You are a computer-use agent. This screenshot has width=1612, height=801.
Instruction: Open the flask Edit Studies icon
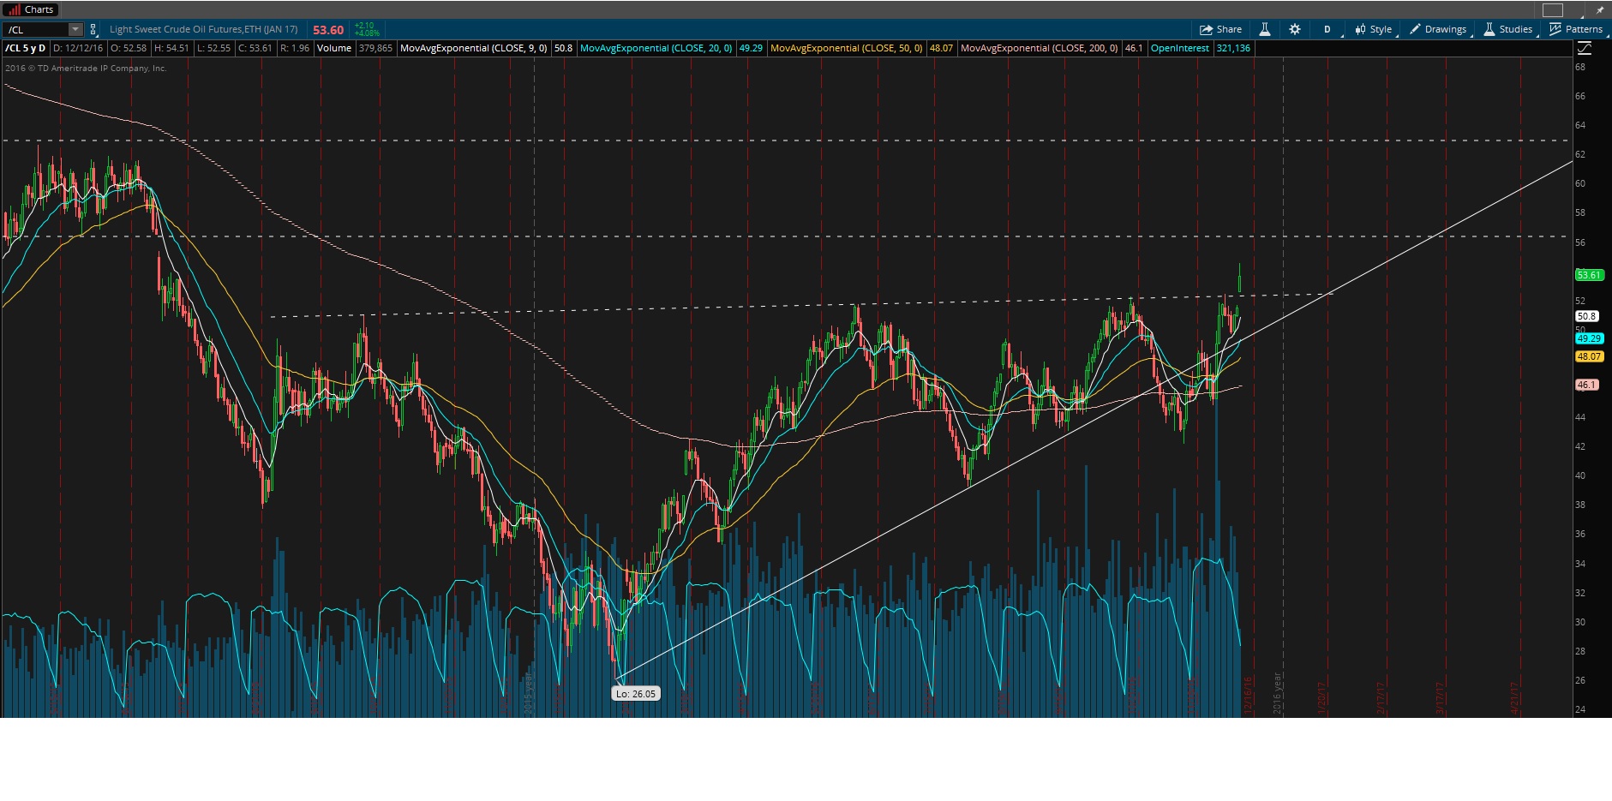[1264, 29]
